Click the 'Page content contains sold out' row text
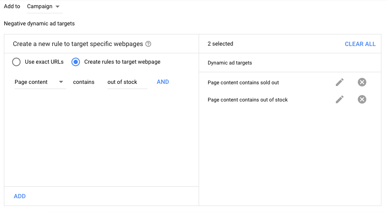 (243, 83)
